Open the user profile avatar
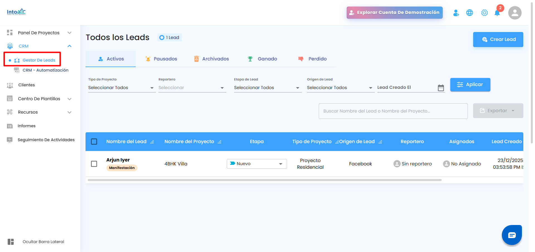 tap(515, 13)
